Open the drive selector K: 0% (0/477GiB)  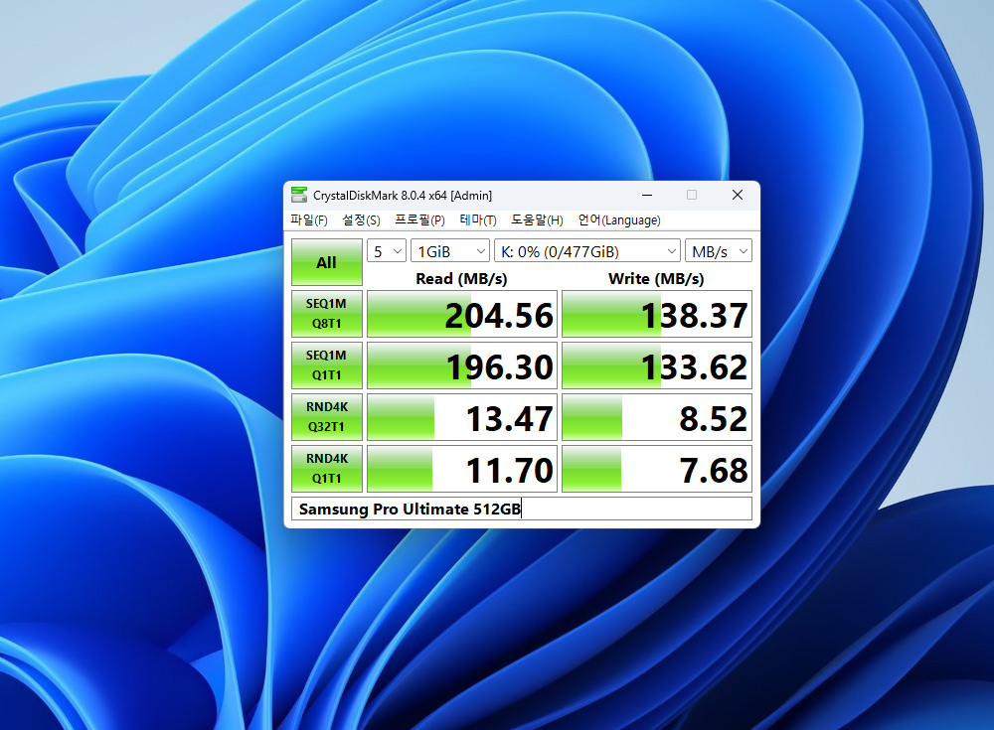(587, 251)
